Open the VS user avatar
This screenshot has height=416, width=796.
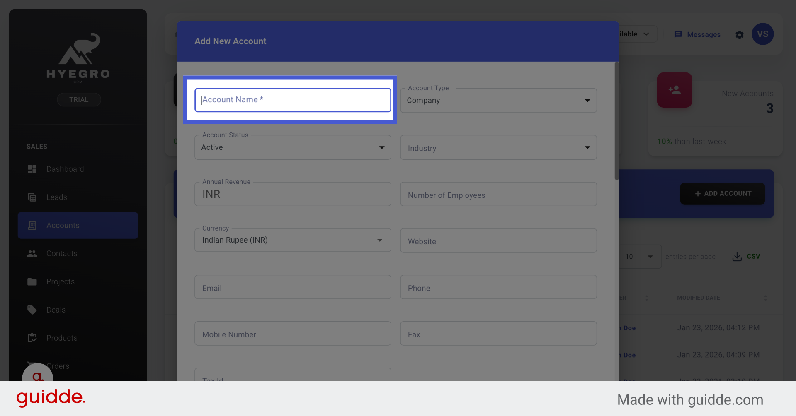pyautogui.click(x=763, y=34)
